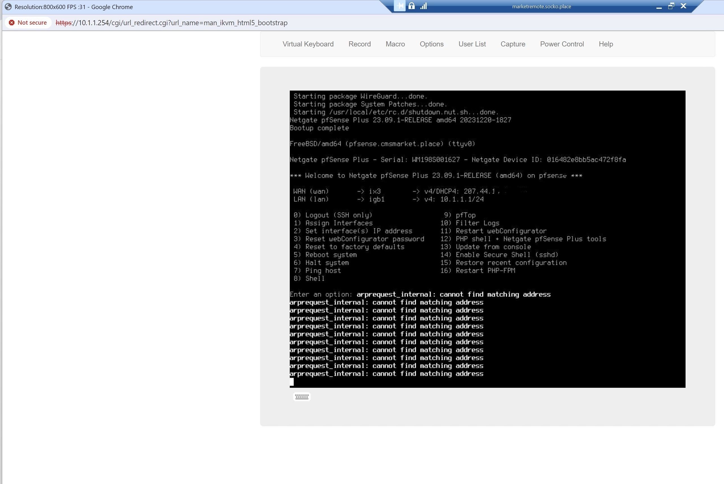The image size is (724, 484).
Task: Open the Options menu
Action: coord(431,44)
